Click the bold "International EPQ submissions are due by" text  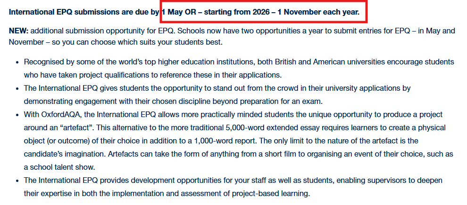(84, 12)
